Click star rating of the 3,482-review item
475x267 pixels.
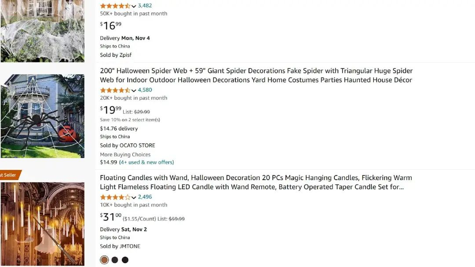[115, 6]
